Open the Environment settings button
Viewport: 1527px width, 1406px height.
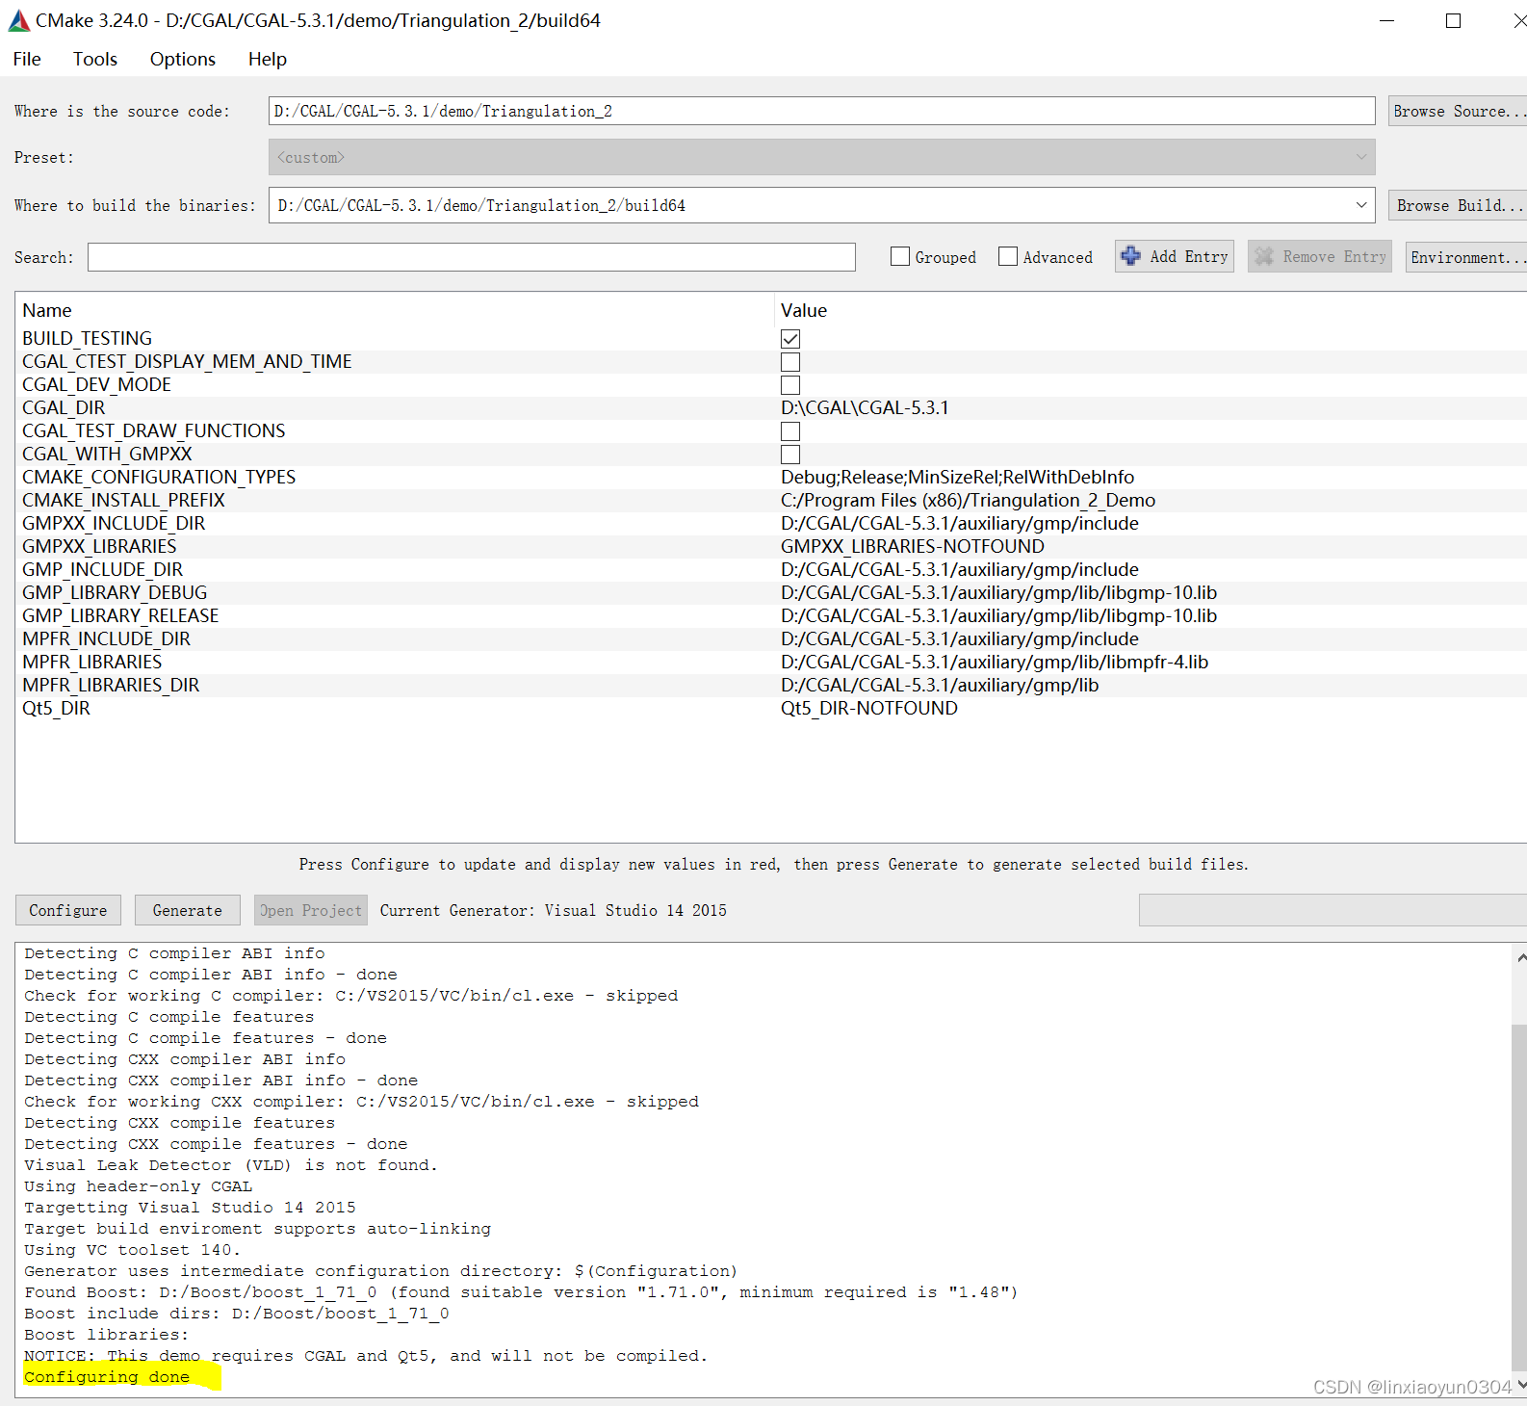[x=1466, y=257]
